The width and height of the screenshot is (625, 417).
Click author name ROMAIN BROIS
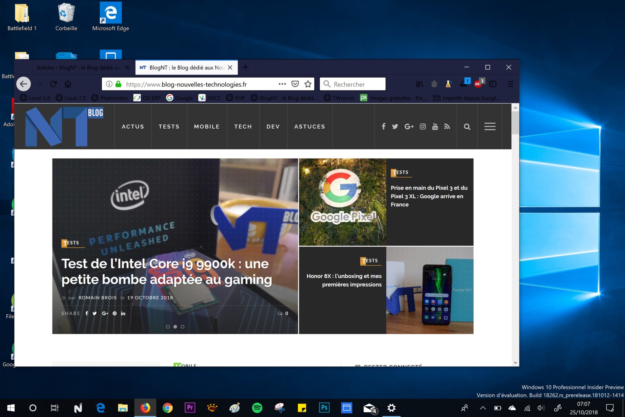click(x=97, y=298)
